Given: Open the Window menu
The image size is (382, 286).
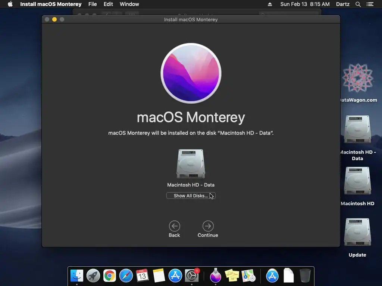Looking at the screenshot, I should [x=129, y=4].
